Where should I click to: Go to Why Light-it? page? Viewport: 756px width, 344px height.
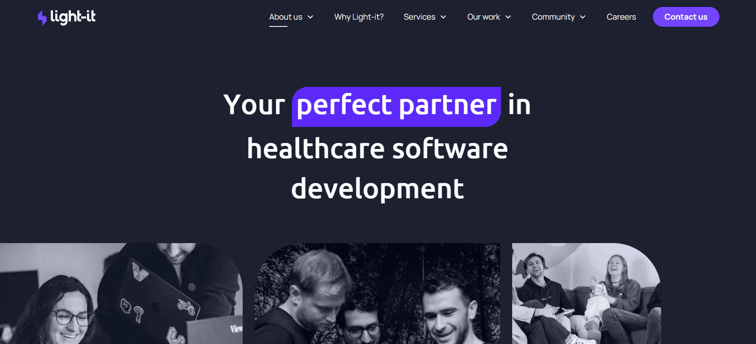coord(359,17)
